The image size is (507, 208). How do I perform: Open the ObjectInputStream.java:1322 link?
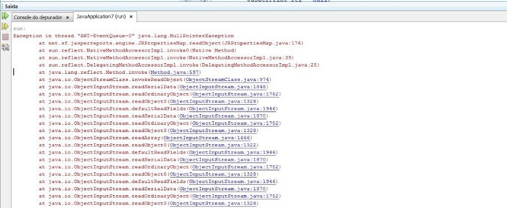213,145
